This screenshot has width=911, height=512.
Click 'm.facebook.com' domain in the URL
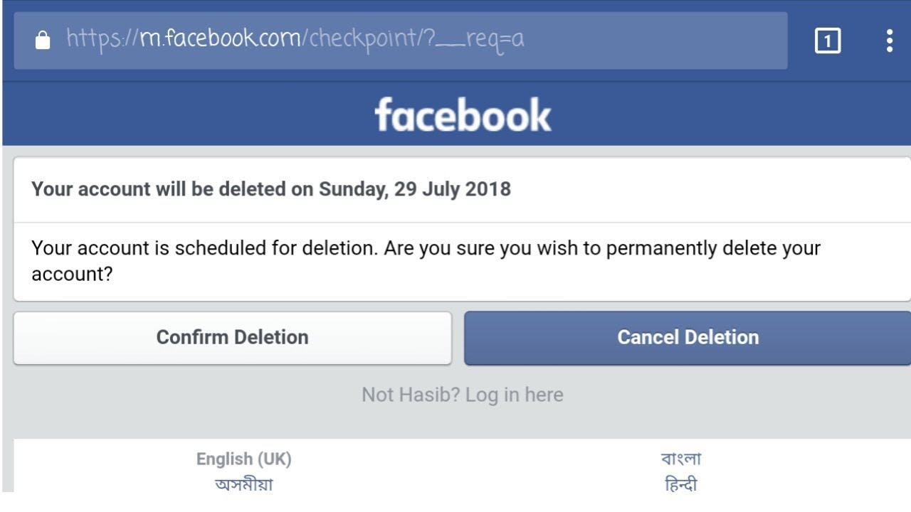click(221, 38)
